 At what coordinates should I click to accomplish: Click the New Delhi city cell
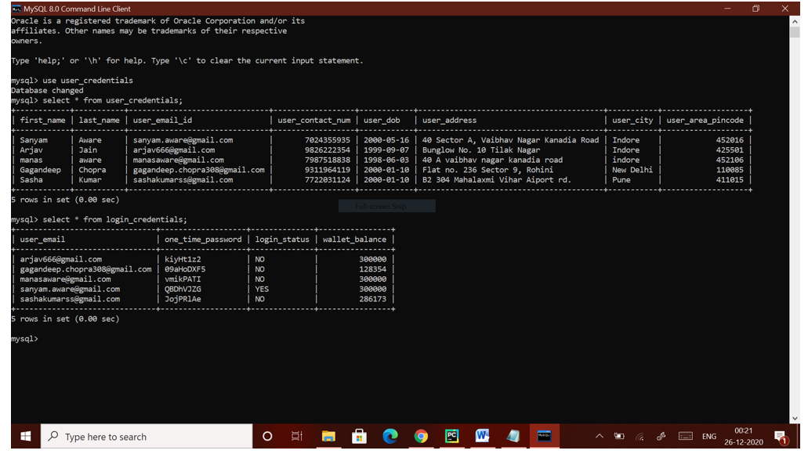(x=632, y=170)
